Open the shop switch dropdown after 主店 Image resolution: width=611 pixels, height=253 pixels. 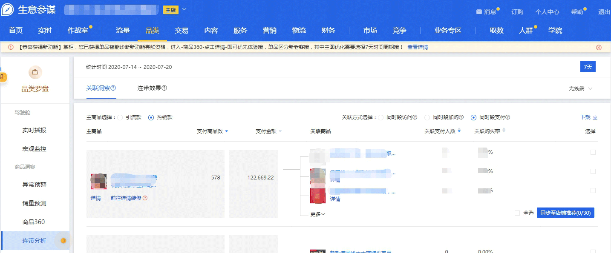click(x=184, y=9)
